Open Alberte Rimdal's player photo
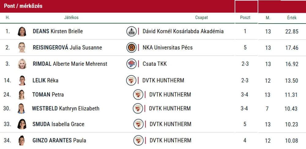 [x=22, y=64]
